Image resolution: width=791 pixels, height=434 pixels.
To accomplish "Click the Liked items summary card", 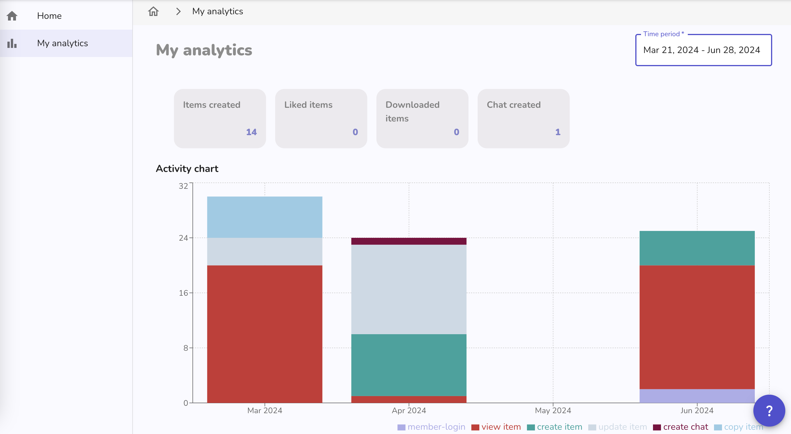I will pos(321,119).
